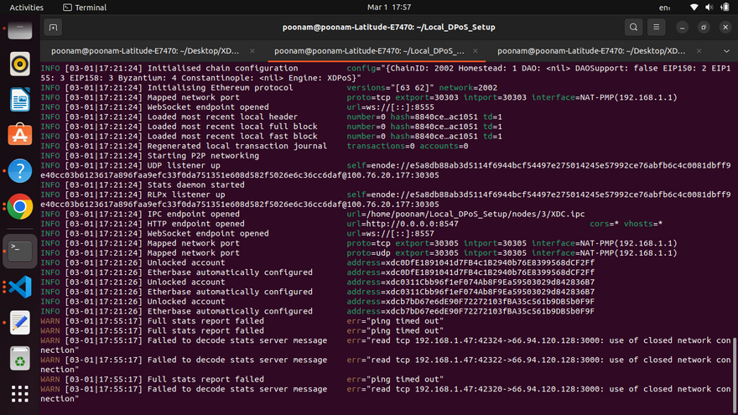Open Visual Studio Code from dock
738x415 pixels.
coord(20,287)
